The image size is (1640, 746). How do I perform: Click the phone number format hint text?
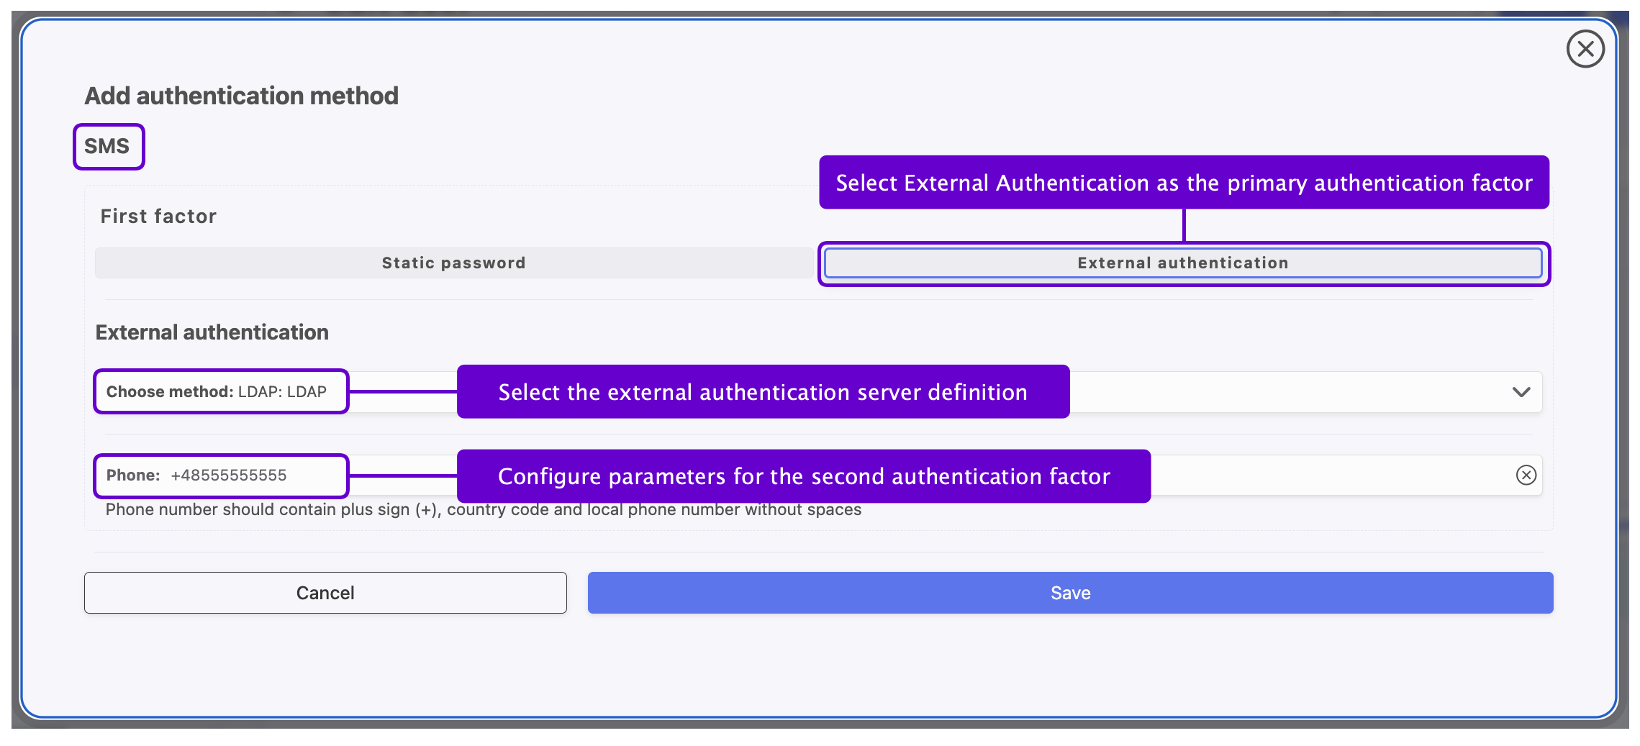pos(483,510)
